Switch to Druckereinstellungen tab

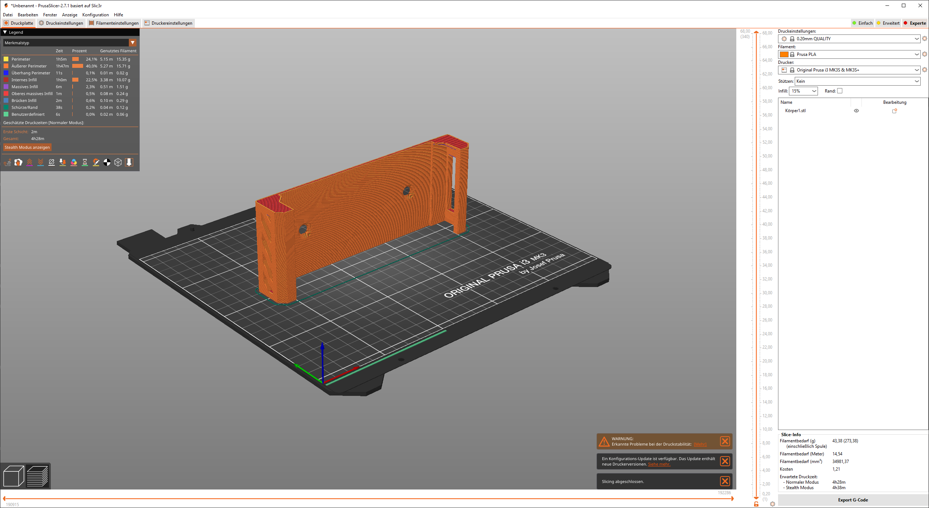[168, 23]
